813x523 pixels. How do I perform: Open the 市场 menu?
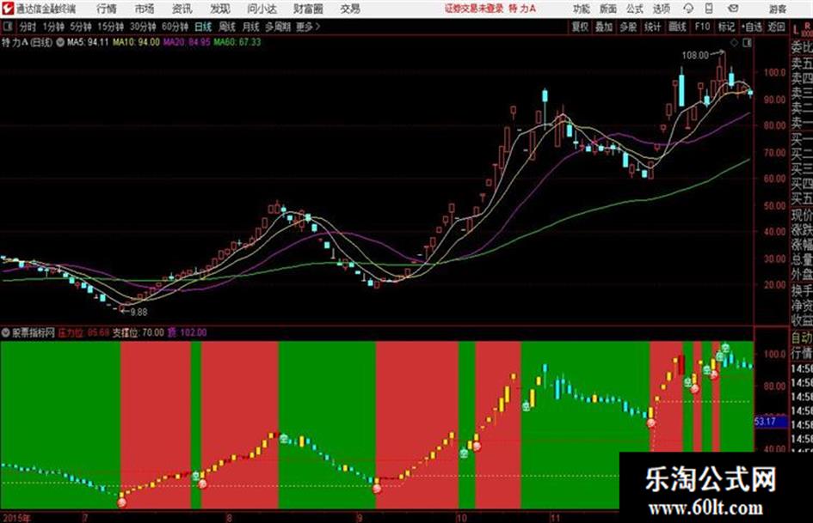(145, 9)
